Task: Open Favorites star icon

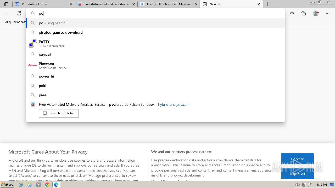Action: click(292, 13)
